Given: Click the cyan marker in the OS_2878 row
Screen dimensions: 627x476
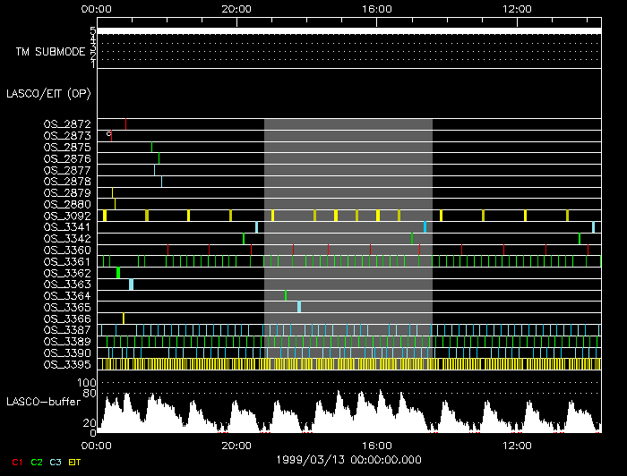Looking at the screenshot, I should [161, 182].
